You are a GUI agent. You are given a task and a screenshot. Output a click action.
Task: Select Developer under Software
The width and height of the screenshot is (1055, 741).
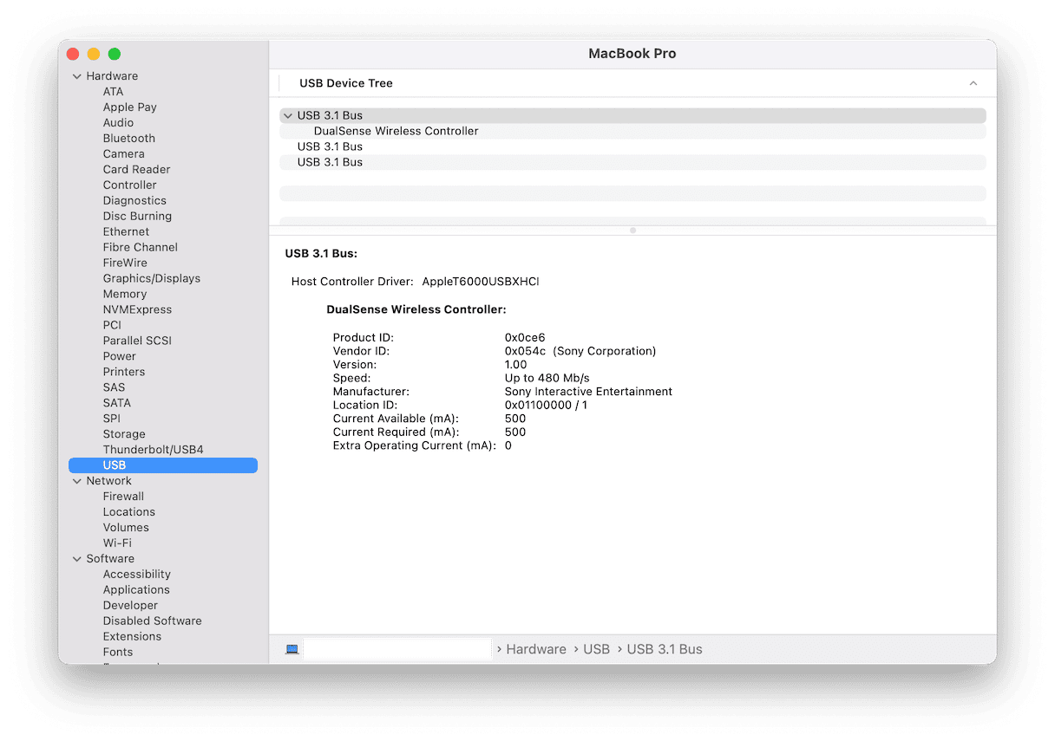click(130, 607)
